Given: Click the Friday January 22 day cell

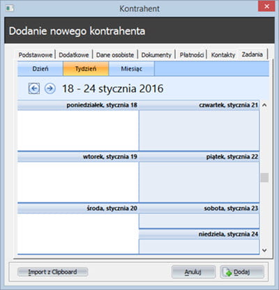Looking at the screenshot, I should point(199,182).
